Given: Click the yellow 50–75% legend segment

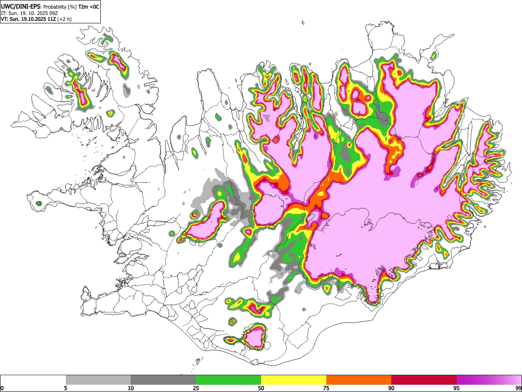Looking at the screenshot, I should 294,380.
